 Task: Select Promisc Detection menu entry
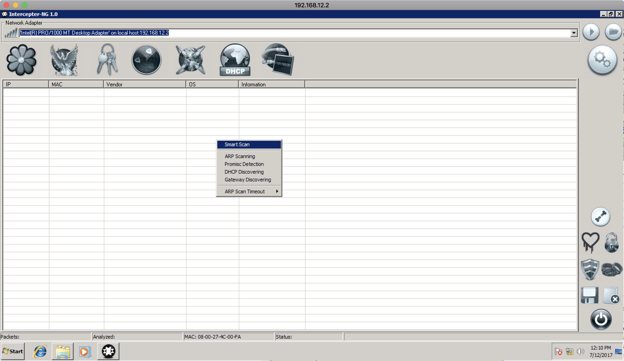point(249,164)
